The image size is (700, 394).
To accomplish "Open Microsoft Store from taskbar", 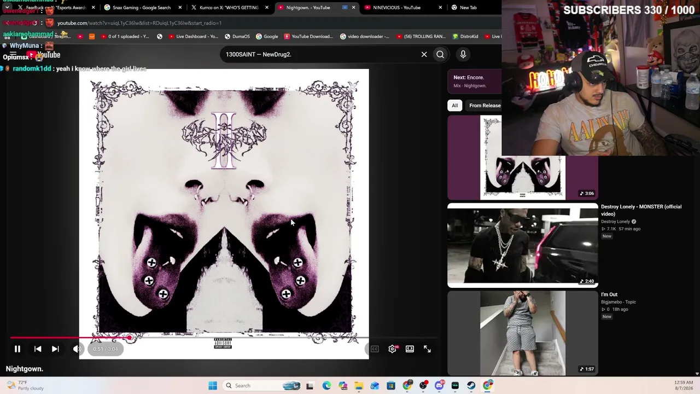I will pos(391,386).
